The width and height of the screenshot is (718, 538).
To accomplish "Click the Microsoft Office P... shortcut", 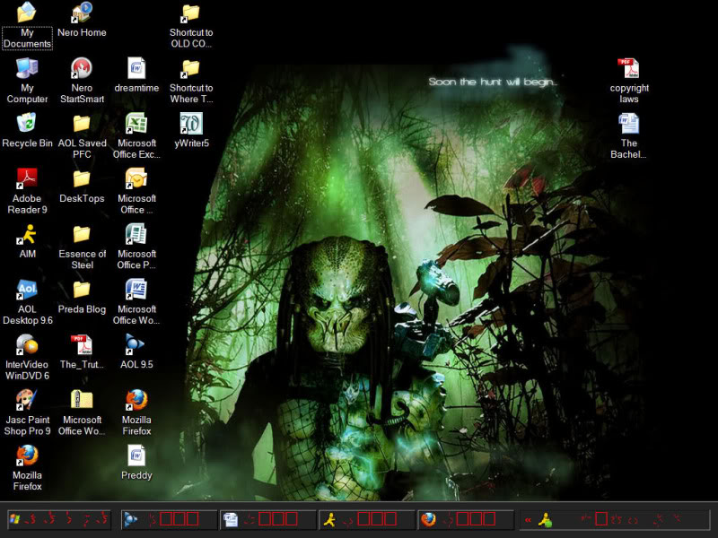I will [136, 247].
